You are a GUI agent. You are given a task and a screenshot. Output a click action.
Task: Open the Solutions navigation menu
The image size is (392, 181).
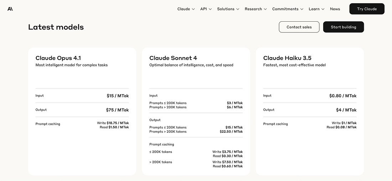tap(228, 9)
